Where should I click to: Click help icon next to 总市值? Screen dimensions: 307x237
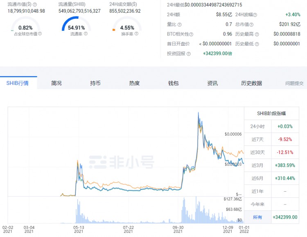(251, 25)
